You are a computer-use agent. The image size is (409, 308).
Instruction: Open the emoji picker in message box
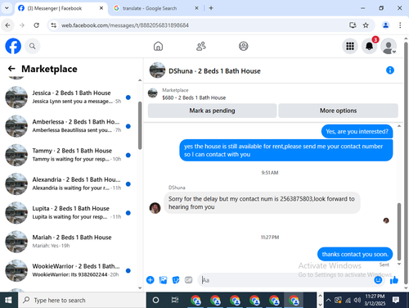tap(378, 280)
